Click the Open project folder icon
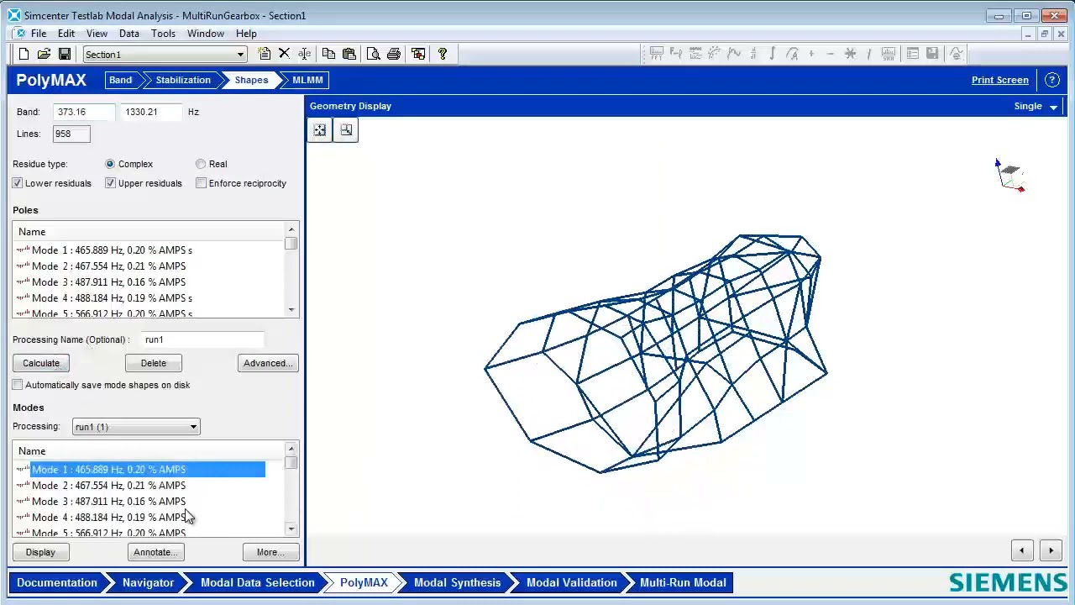Viewport: 1075px width, 605px height. (44, 54)
